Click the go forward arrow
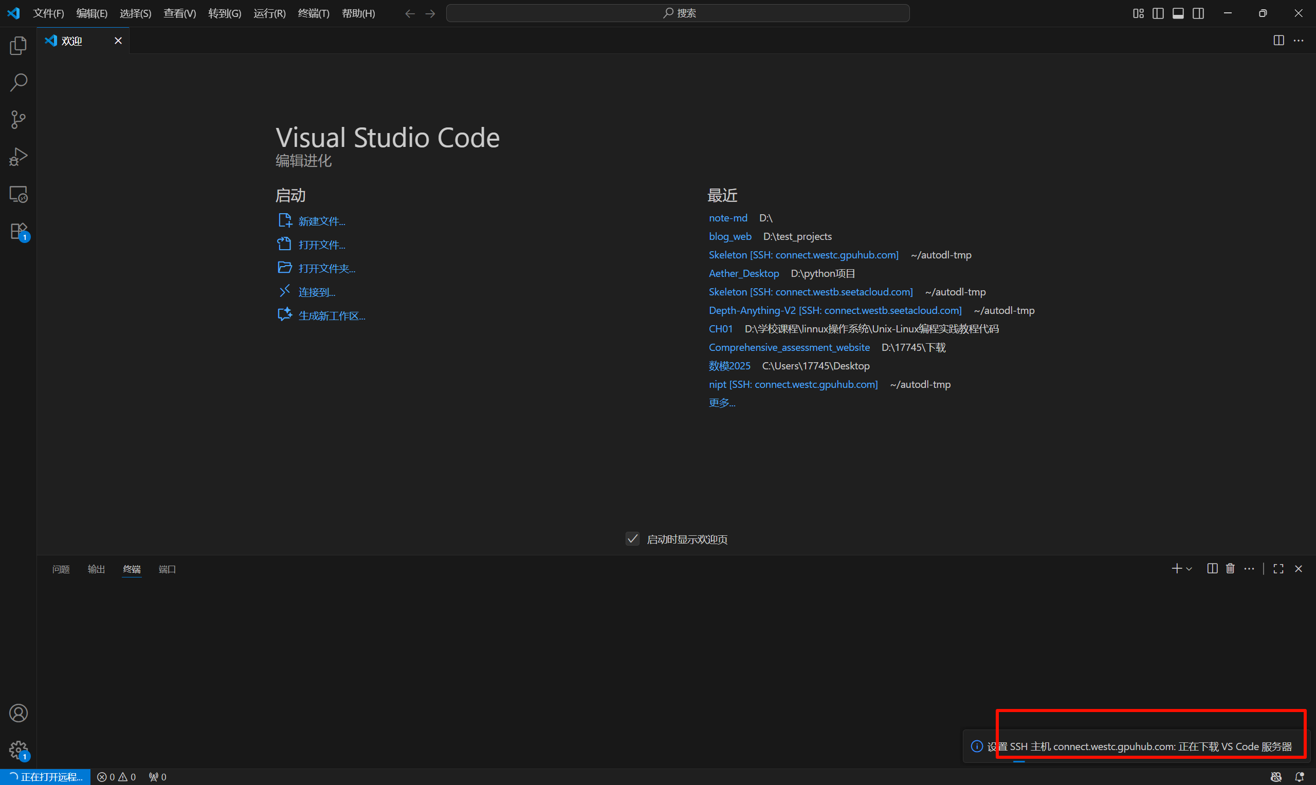Viewport: 1316px width, 785px height. (x=430, y=14)
